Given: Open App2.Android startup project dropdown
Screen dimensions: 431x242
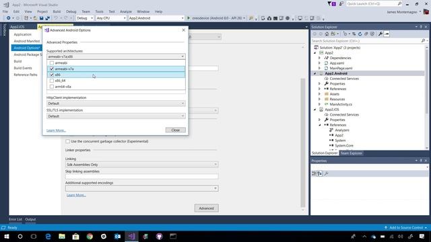Looking at the screenshot, I should click(x=156, y=18).
